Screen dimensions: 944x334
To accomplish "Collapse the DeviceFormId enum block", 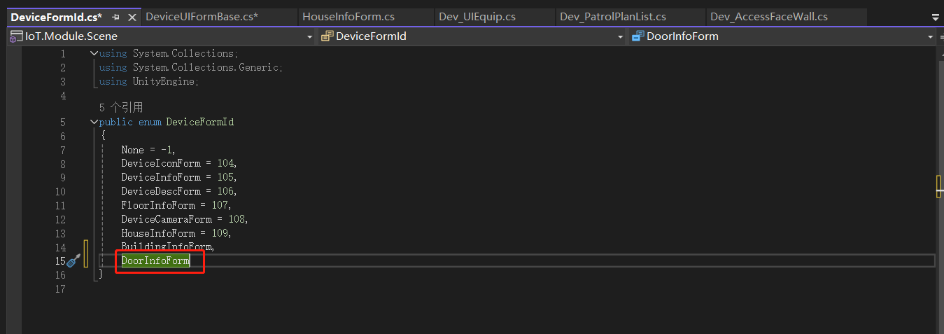I will tap(94, 123).
